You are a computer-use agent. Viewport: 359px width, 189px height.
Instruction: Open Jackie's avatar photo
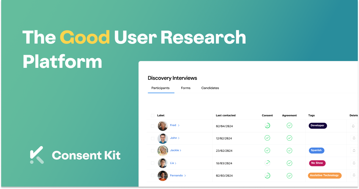(x=163, y=151)
